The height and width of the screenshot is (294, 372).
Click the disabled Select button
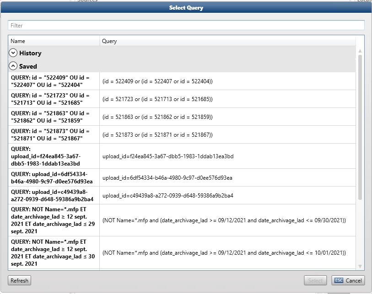pos(316,280)
